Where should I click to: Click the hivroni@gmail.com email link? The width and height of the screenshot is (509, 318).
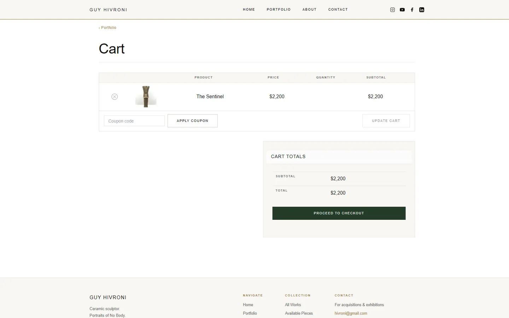click(351, 313)
